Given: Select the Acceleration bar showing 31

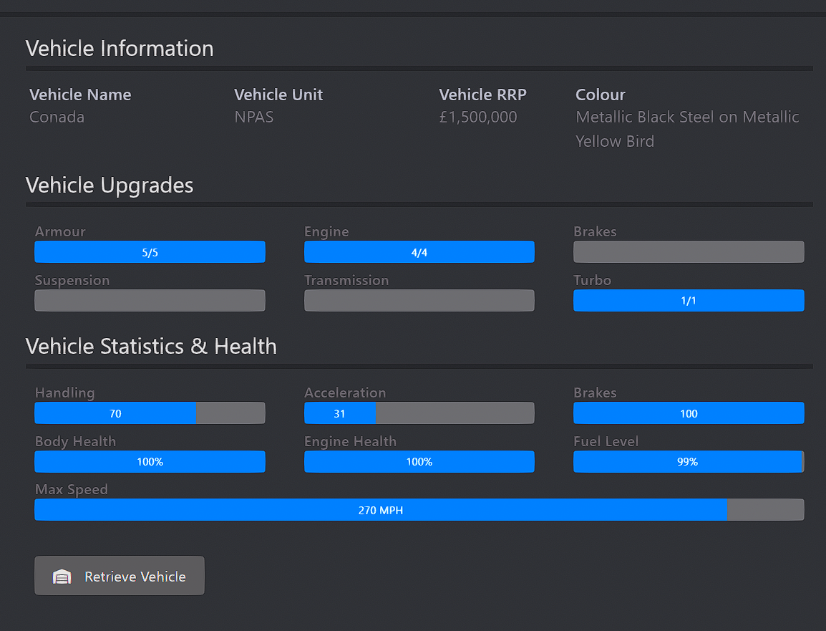Looking at the screenshot, I should pyautogui.click(x=419, y=413).
